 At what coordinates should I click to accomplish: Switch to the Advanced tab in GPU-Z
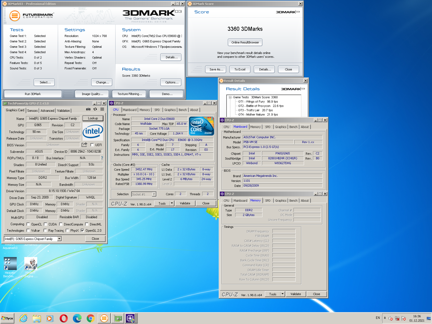tap(47, 111)
